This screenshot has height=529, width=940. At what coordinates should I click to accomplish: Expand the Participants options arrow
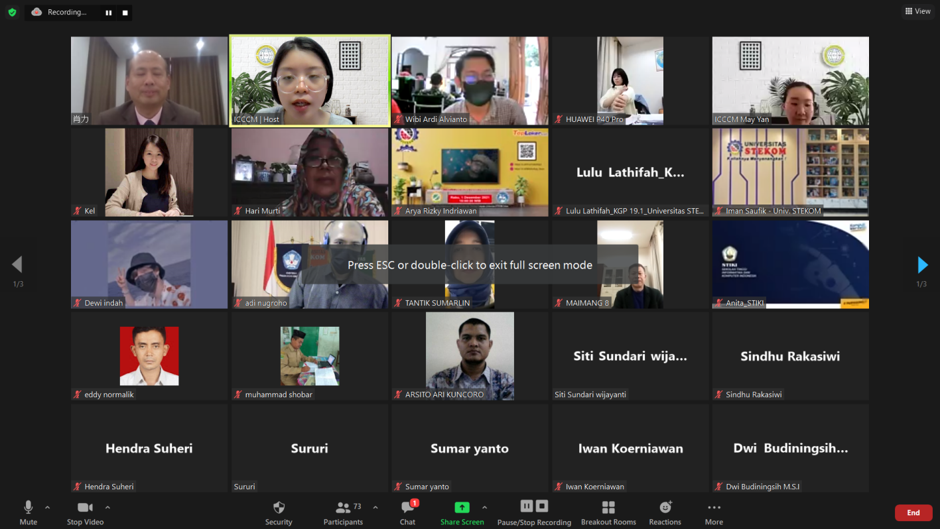(375, 507)
